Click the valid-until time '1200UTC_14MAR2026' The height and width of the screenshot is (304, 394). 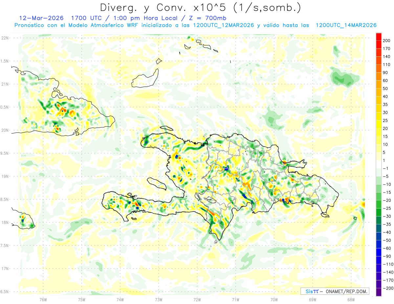(346, 25)
